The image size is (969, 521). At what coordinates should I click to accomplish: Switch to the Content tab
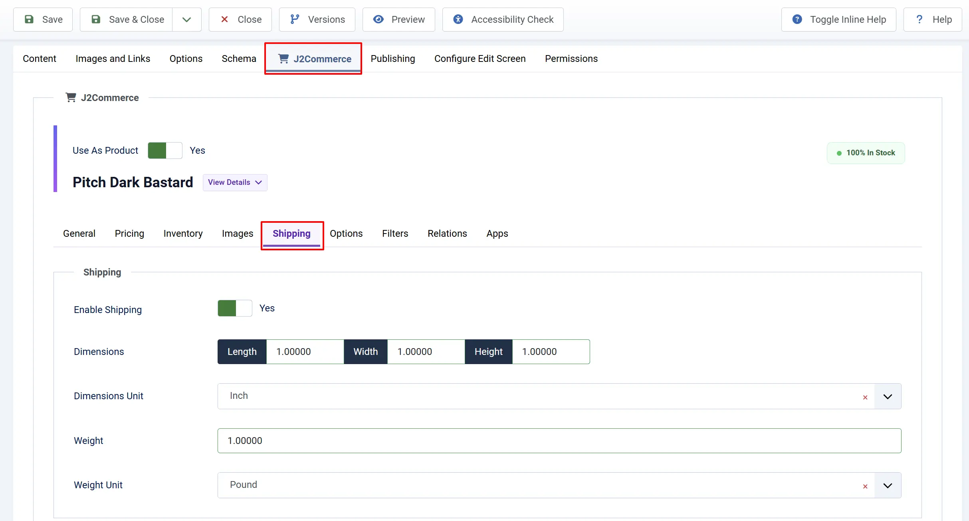pyautogui.click(x=40, y=59)
